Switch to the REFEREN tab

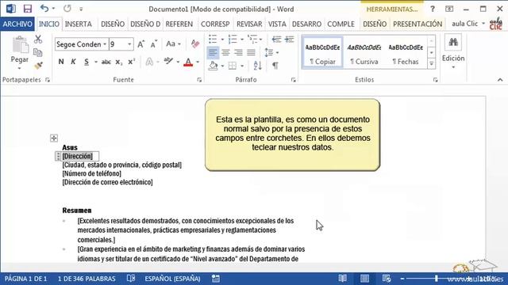point(179,24)
